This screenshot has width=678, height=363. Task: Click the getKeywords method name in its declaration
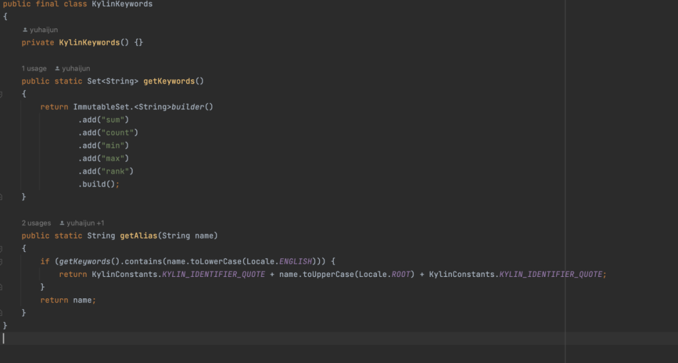click(x=169, y=81)
